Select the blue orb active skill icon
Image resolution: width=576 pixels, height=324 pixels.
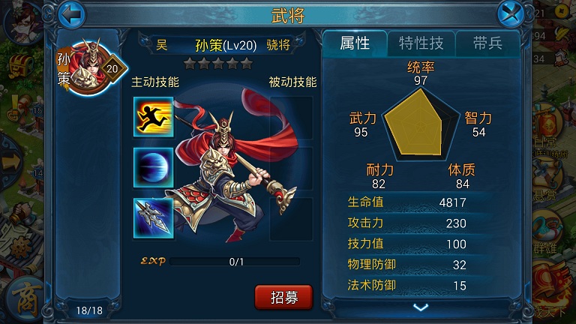tap(153, 167)
